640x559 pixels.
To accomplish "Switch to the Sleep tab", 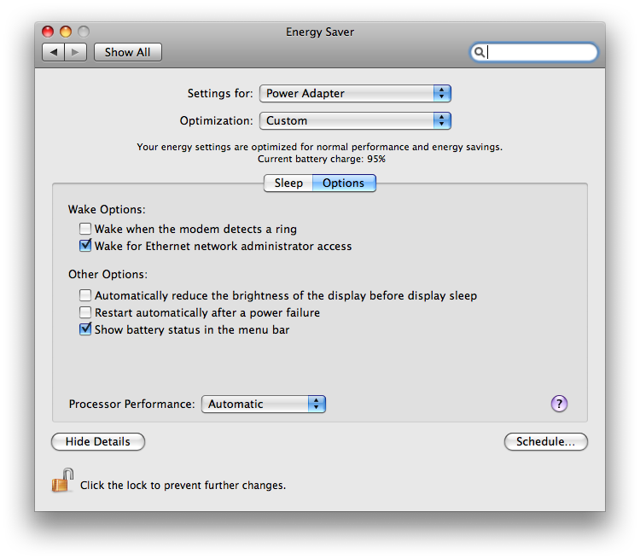I will pos(288,183).
